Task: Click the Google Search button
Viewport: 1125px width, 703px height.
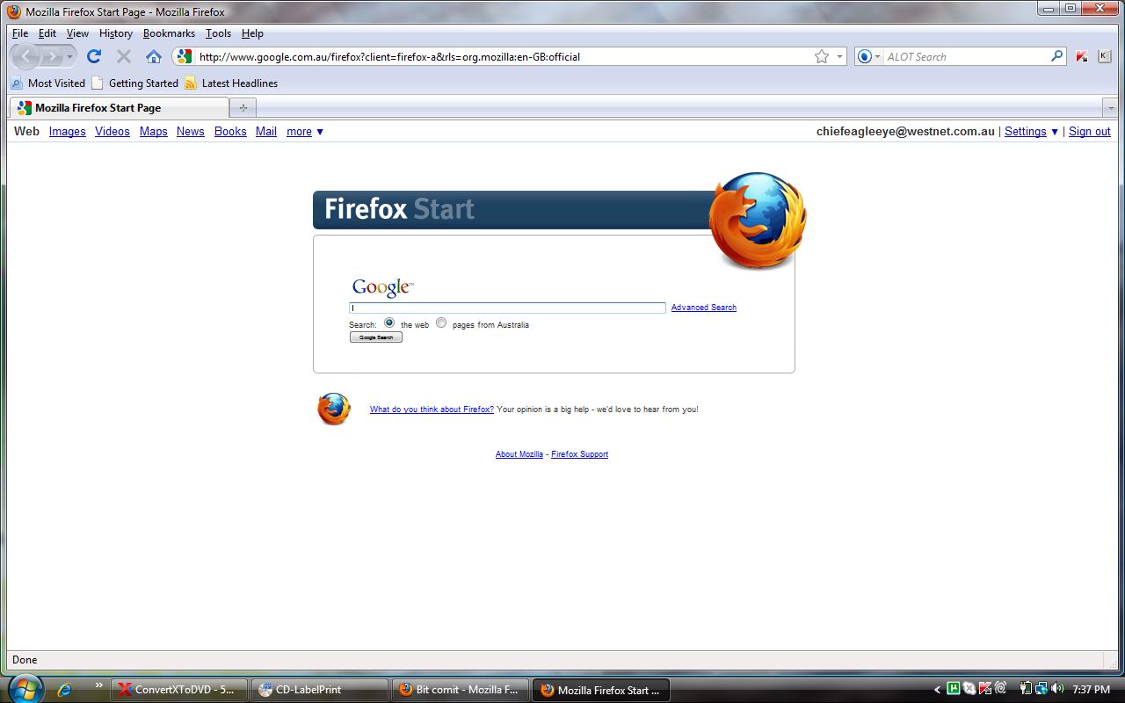Action: 376,337
